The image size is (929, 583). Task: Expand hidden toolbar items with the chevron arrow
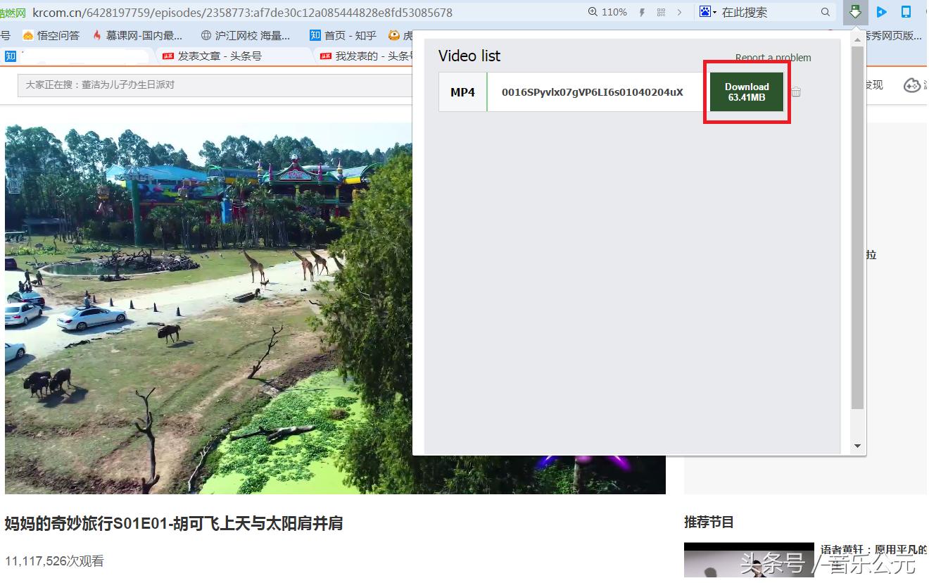(678, 12)
